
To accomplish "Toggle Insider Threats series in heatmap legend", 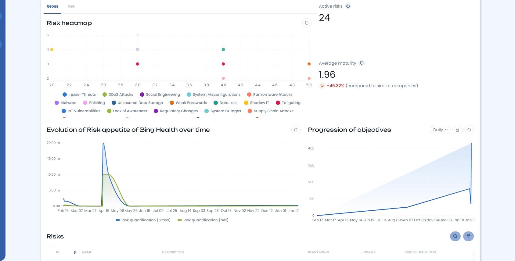I will coord(79,95).
